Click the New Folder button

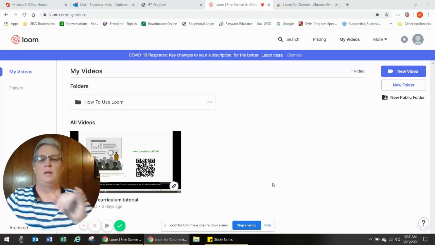tap(403, 85)
